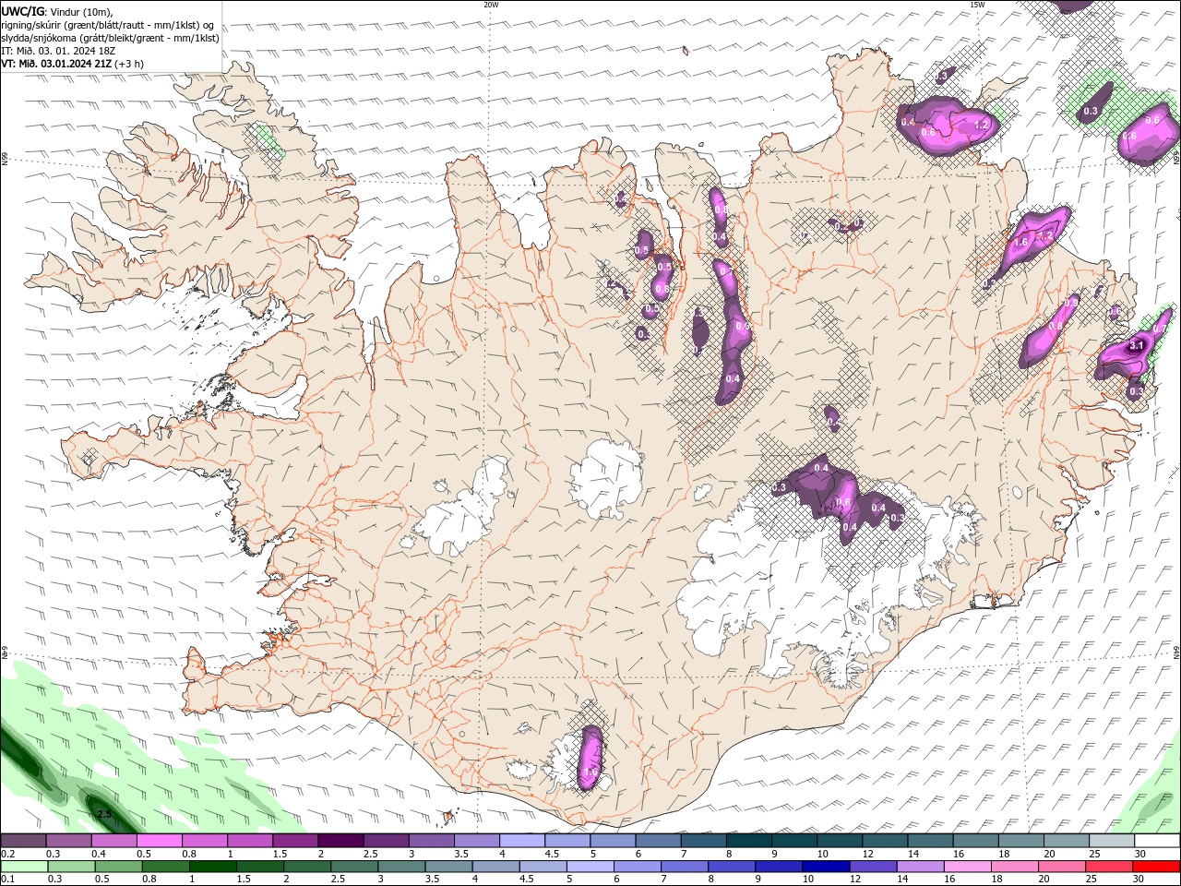The height and width of the screenshot is (886, 1181).
Task: Pick the dark teal snow swatch labeled 9
Action: 795,841
